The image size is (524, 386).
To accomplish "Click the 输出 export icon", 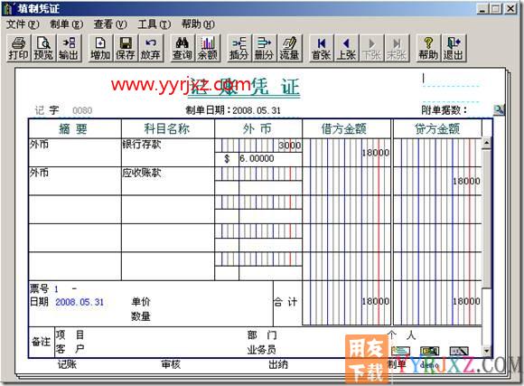I will (x=69, y=48).
